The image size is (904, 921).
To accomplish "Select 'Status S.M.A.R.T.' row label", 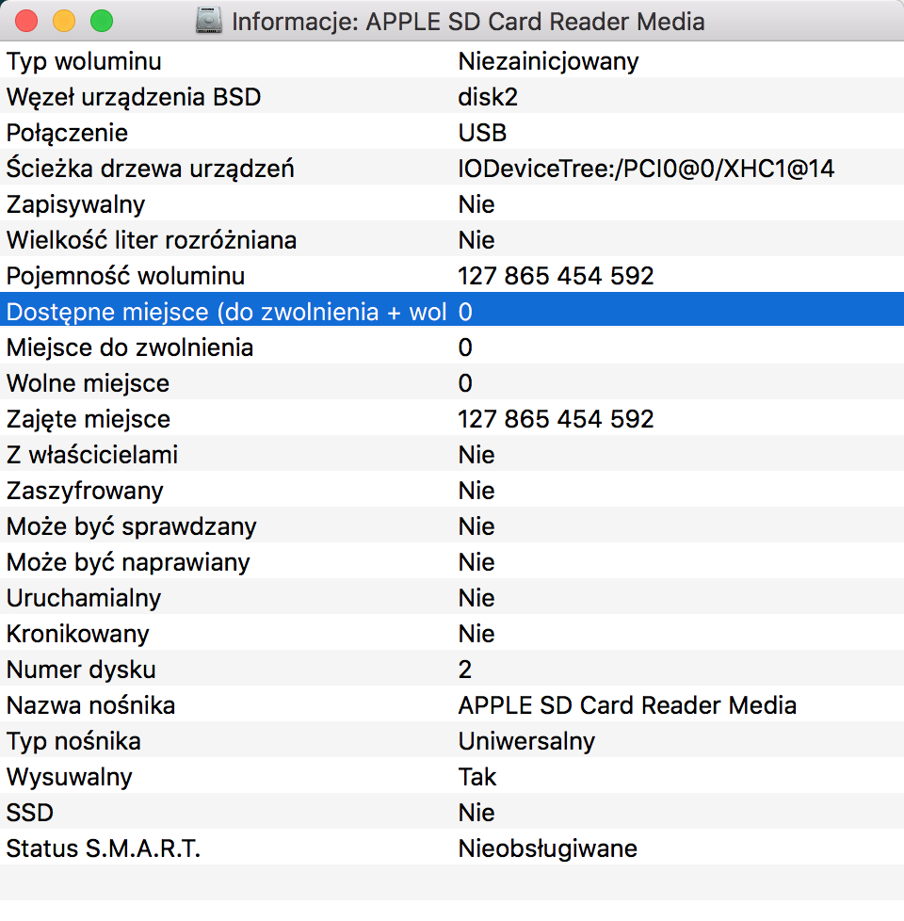I will [x=104, y=848].
